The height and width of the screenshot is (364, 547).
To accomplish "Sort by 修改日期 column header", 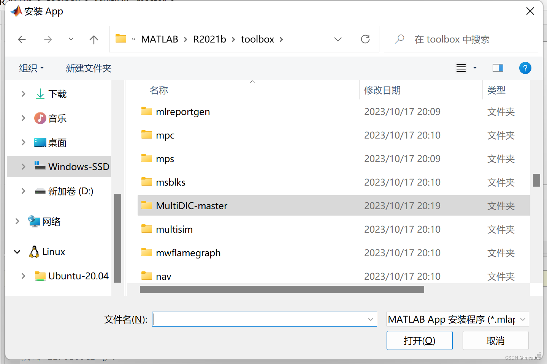I will coord(382,90).
